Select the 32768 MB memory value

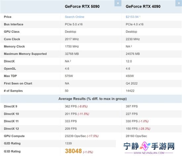[72, 54]
